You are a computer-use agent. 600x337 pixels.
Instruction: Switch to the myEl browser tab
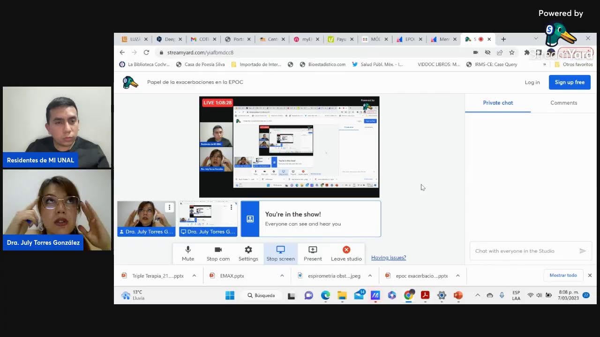(307, 39)
